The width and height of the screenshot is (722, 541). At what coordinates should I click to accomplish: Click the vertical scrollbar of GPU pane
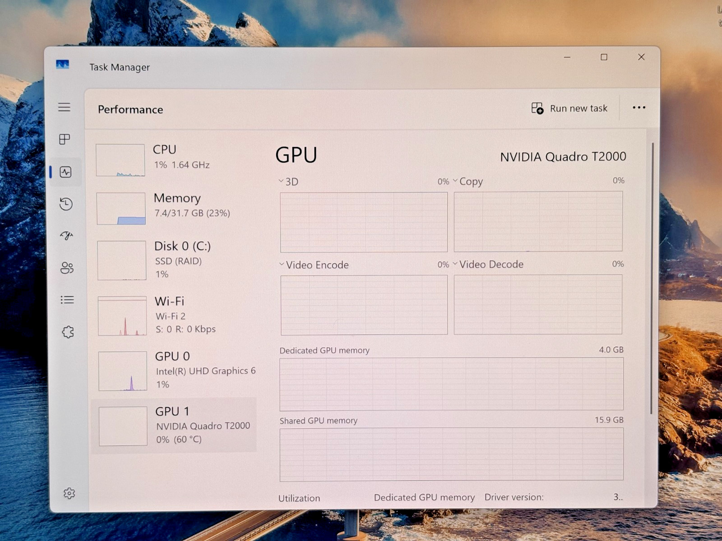click(x=652, y=278)
